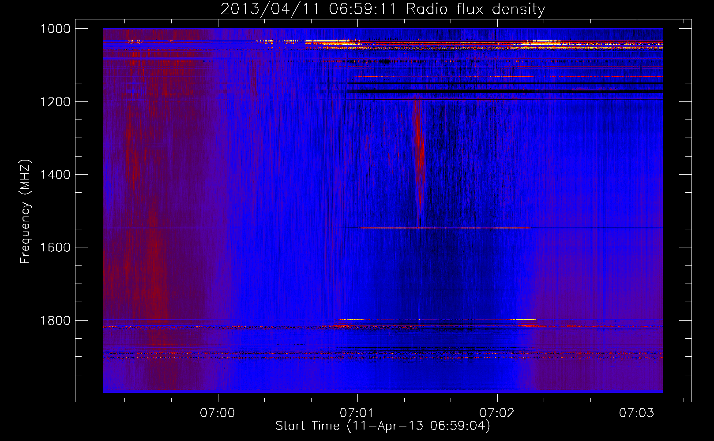
Task: Click the orange horizontal line near 1550 MHz
Action: [445, 228]
